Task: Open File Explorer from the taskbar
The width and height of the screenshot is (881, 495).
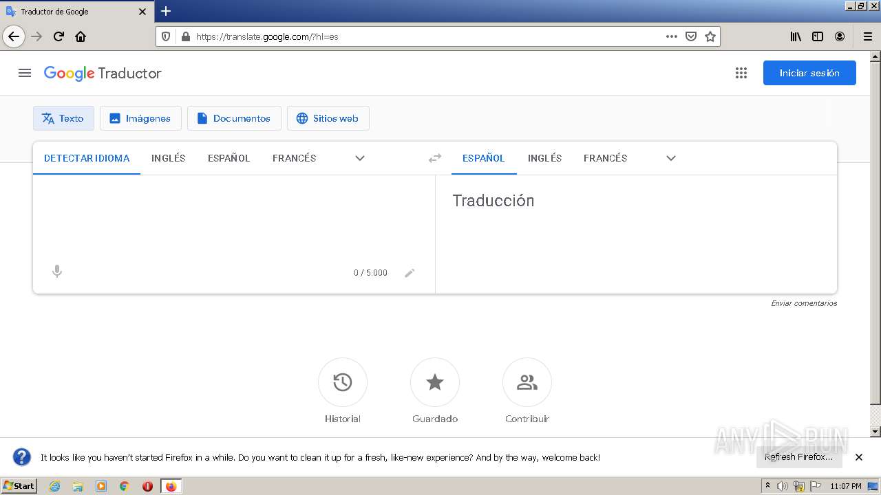Action: (78, 486)
